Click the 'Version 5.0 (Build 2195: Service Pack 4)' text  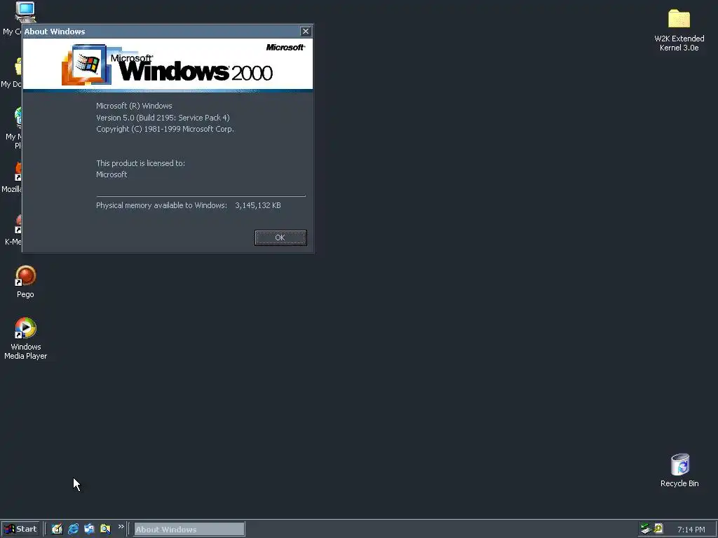(163, 118)
